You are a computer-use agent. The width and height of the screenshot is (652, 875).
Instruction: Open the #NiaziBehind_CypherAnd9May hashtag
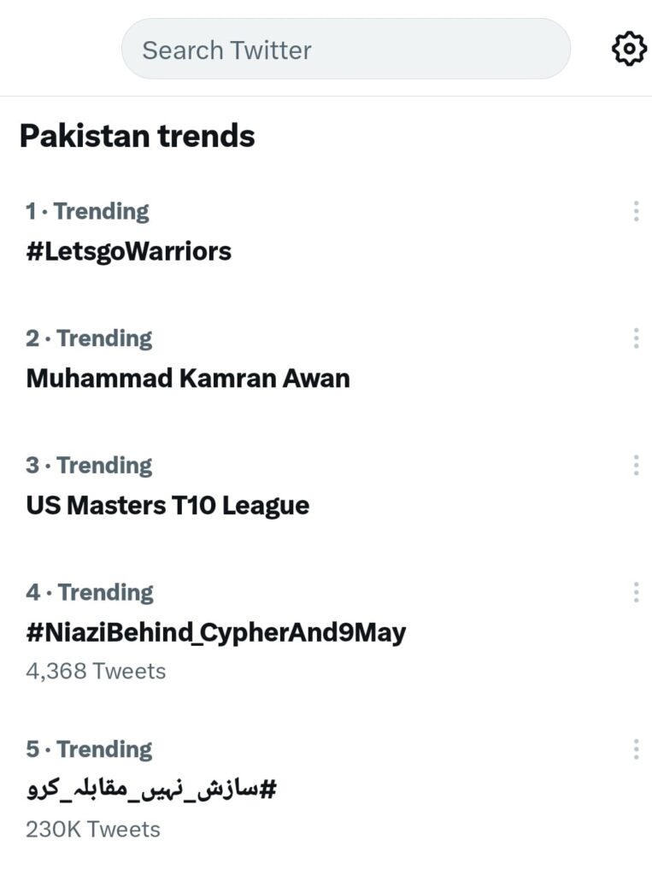click(x=216, y=632)
